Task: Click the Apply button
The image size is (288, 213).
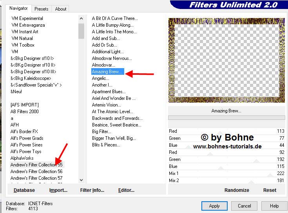Action: pyautogui.click(x=214, y=206)
